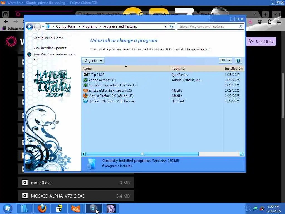
Task: Sort list by Publisher column header
Action: (x=197, y=69)
